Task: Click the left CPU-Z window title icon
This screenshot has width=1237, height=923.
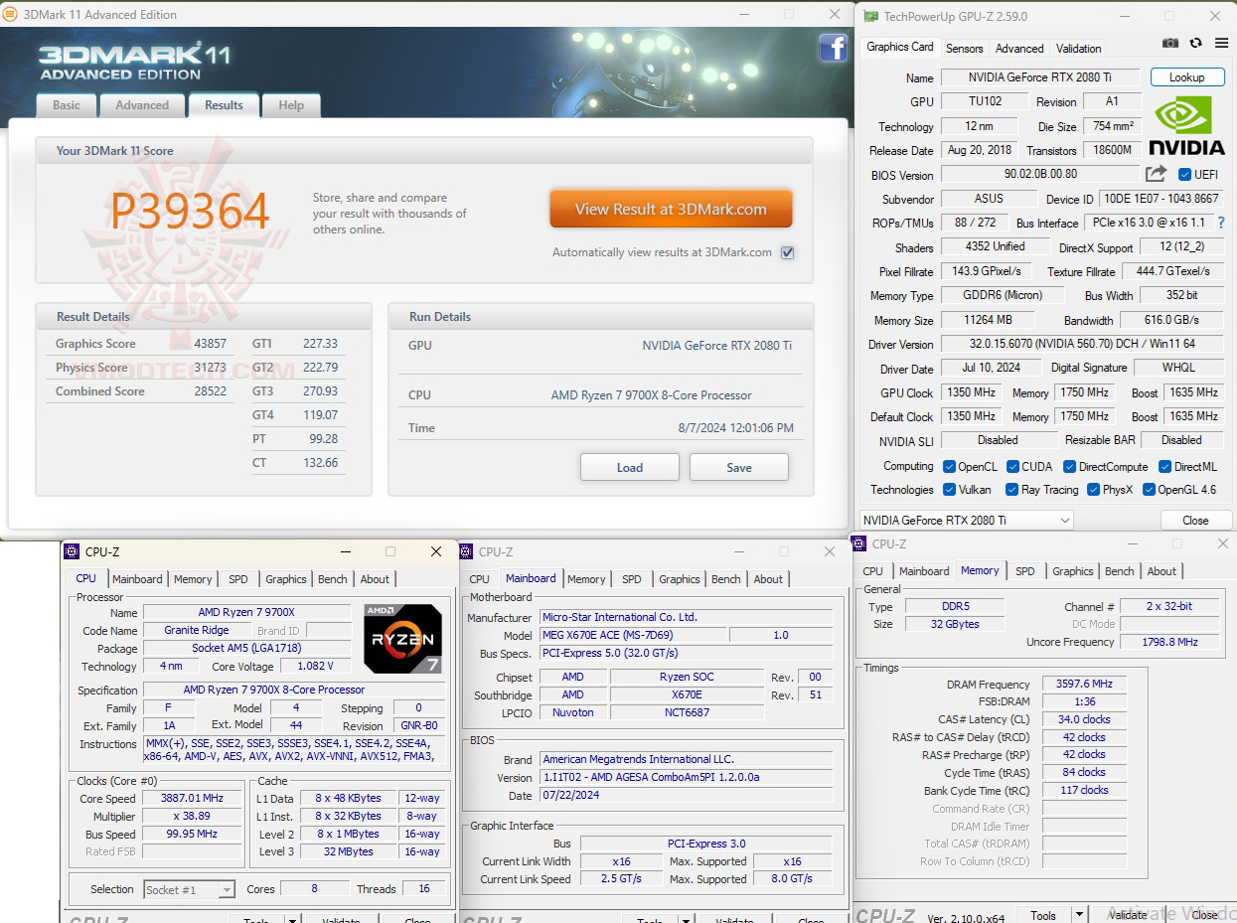Action: tap(72, 551)
